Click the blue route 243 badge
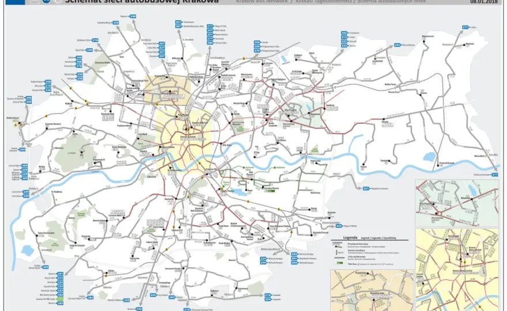This screenshot has width=507, height=311. (x=339, y=226)
